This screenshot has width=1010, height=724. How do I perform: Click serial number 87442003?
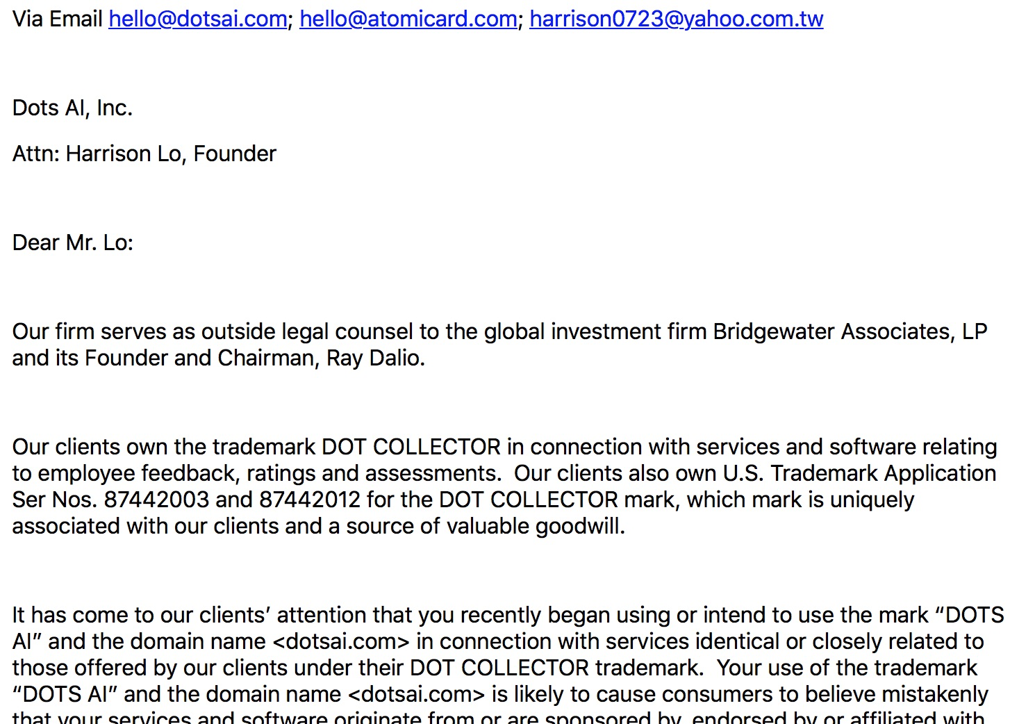tap(156, 500)
